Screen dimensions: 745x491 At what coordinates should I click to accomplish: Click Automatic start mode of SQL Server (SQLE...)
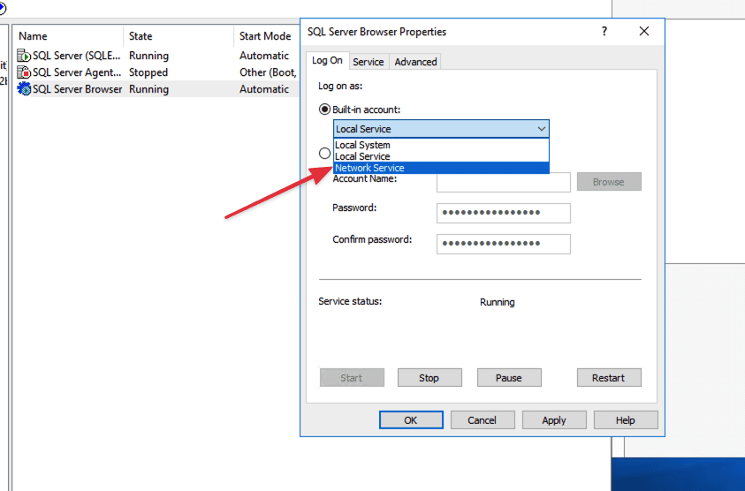(x=264, y=56)
